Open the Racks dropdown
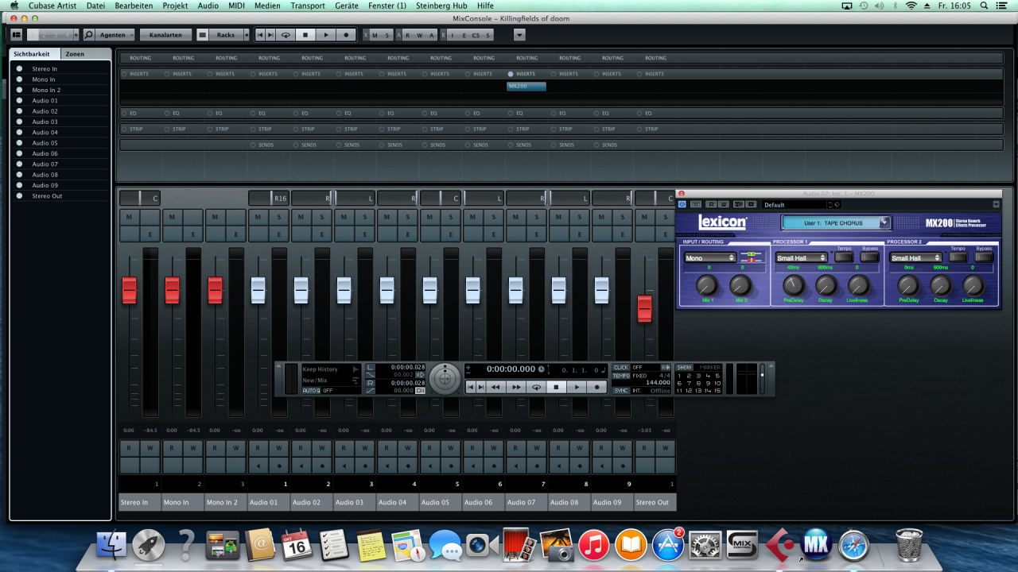The width and height of the screenshot is (1018, 572). pyautogui.click(x=226, y=35)
